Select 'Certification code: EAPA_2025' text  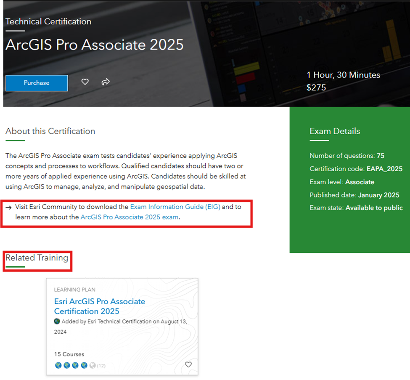pyautogui.click(x=356, y=169)
